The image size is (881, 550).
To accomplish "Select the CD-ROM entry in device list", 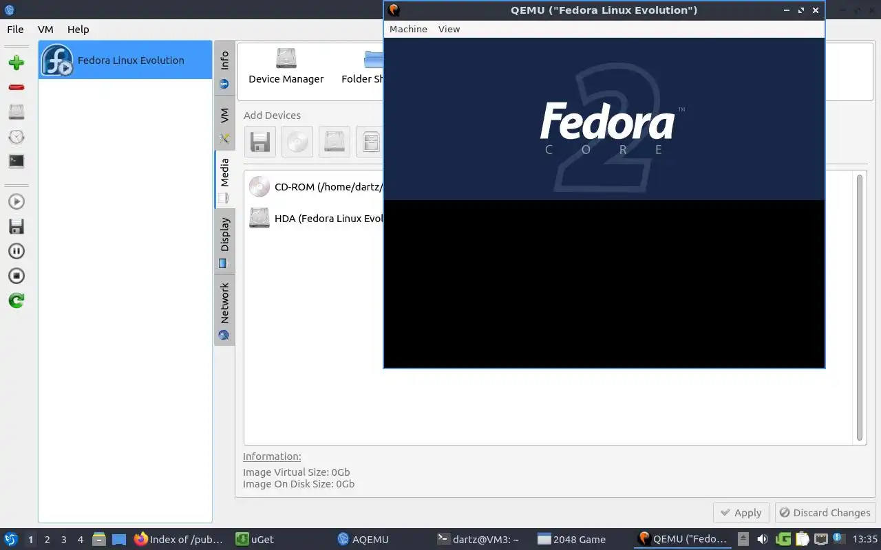I will click(316, 186).
